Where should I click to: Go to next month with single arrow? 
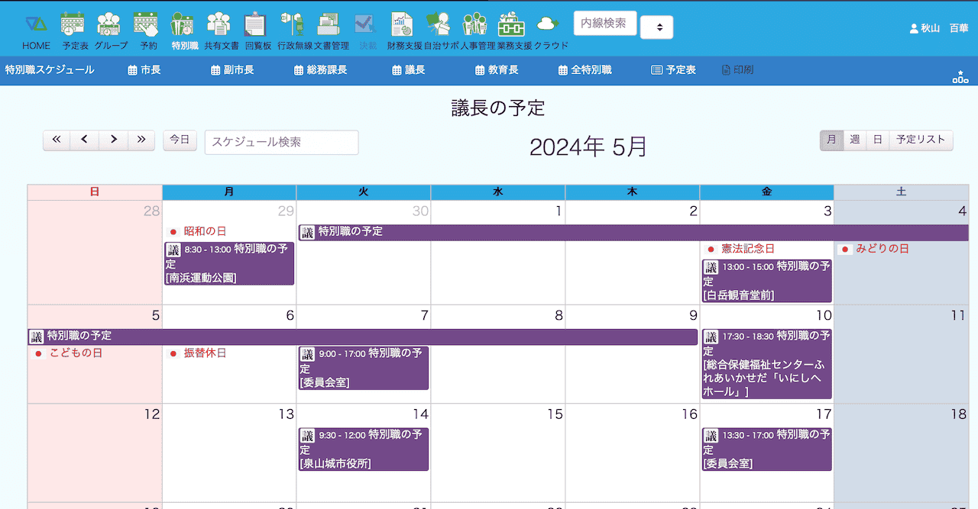113,140
